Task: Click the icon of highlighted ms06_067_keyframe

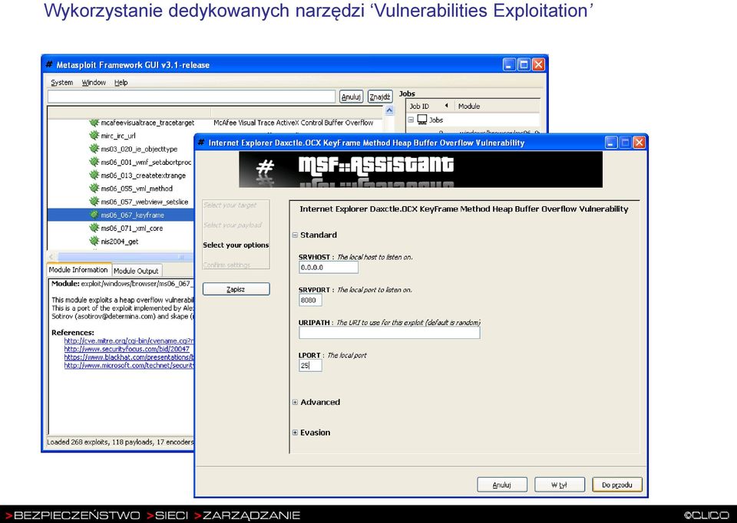Action: coord(94,215)
